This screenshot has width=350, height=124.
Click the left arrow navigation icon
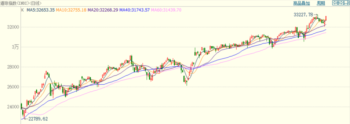point(335,3)
